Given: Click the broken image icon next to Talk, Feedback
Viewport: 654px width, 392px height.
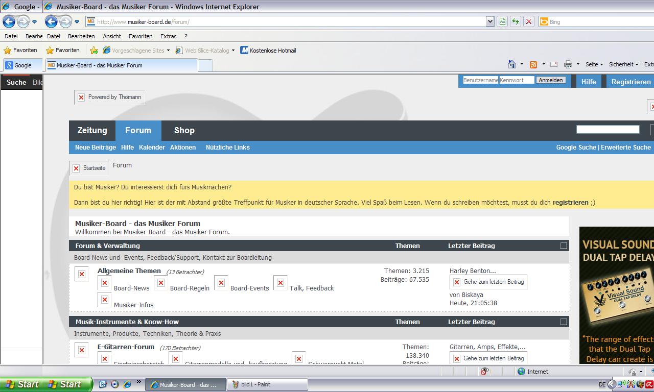Looking at the screenshot, I should point(281,283).
